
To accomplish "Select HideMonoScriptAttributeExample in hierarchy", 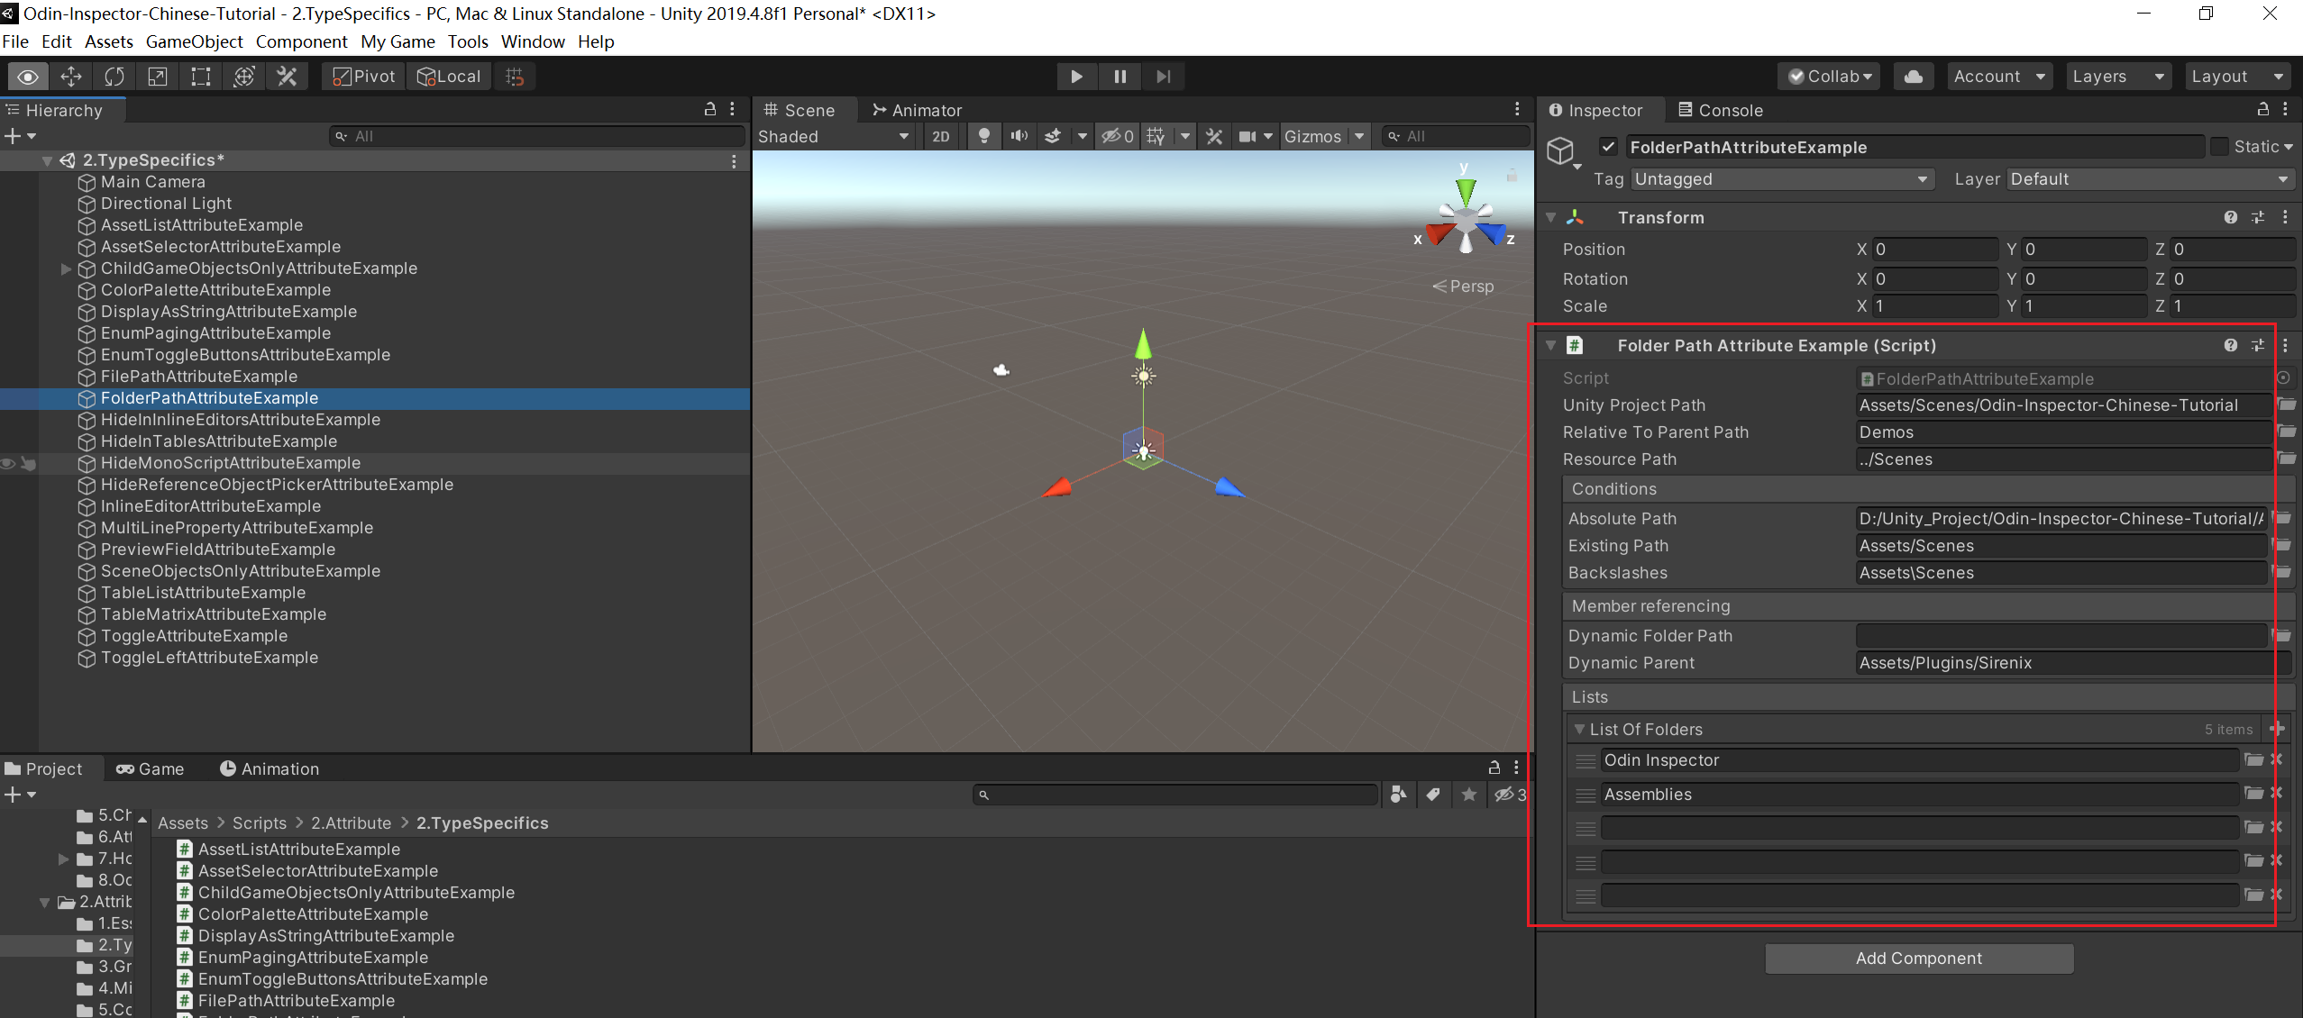I will coord(231,463).
